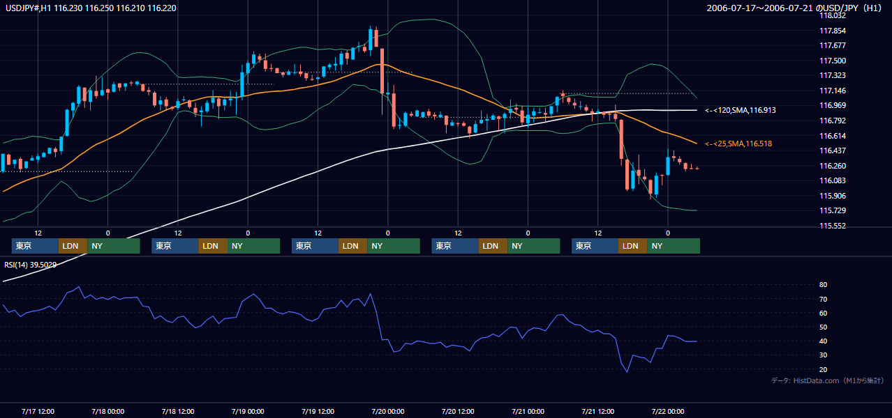The width and height of the screenshot is (892, 418).
Task: Click the RSI scale value 50
Action: [824, 327]
